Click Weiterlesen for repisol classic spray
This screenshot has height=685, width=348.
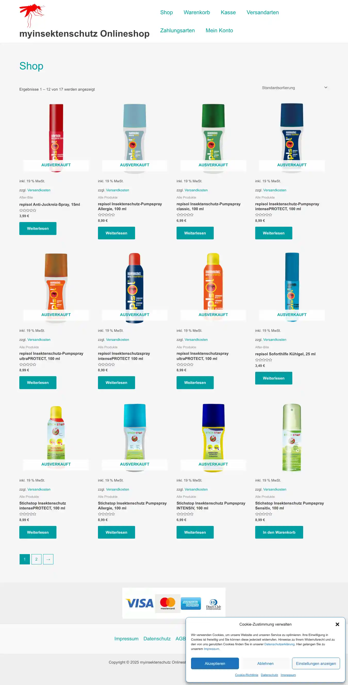[x=195, y=233]
